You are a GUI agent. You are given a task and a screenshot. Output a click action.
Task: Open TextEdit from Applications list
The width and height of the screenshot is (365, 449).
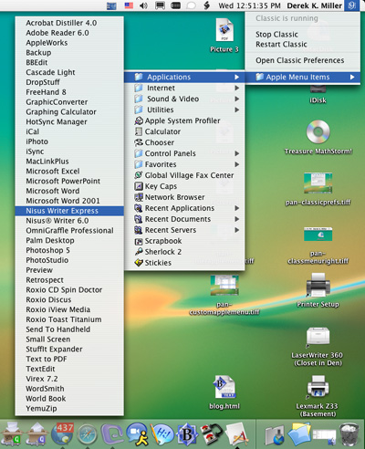point(69,369)
